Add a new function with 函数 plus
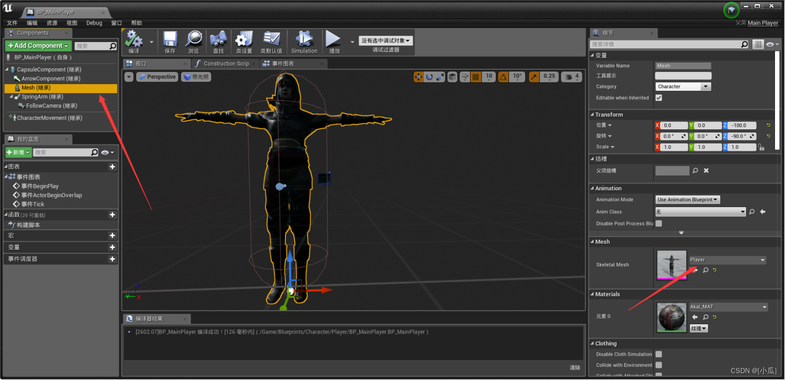This screenshot has width=785, height=380. (x=112, y=215)
